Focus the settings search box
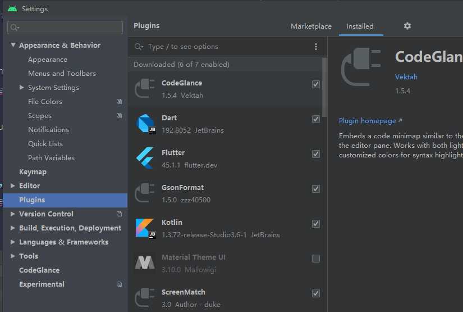This screenshot has width=463, height=312. coord(65,28)
